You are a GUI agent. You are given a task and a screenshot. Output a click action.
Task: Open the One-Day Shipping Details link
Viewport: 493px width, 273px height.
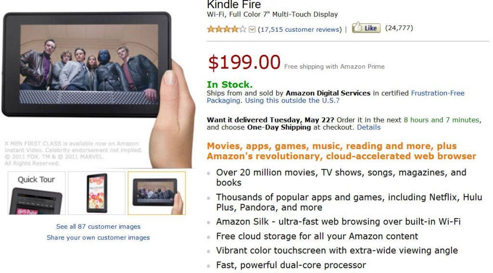(368, 127)
